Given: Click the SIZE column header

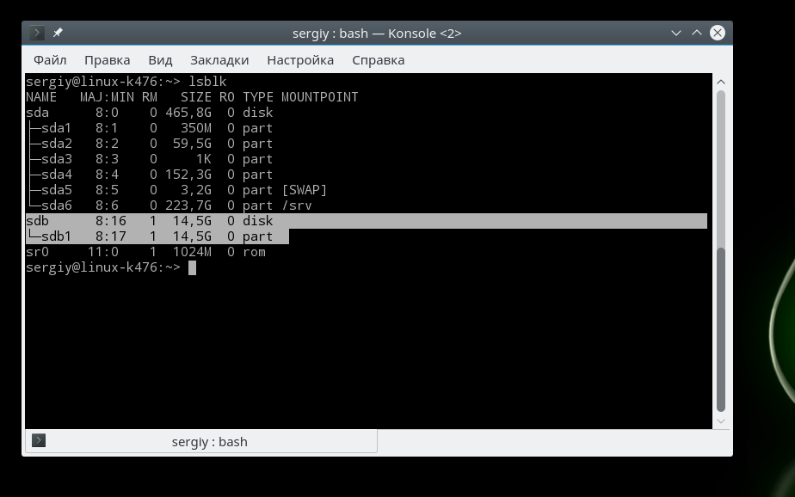Looking at the screenshot, I should pyautogui.click(x=195, y=97).
